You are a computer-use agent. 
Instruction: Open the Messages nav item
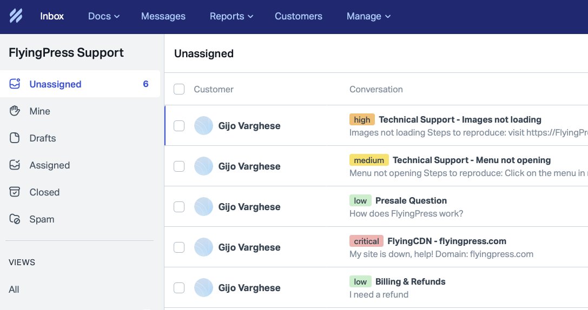(x=163, y=16)
